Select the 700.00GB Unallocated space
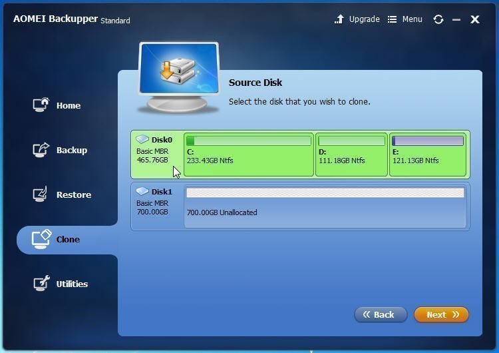Viewport: 499px width, 353px height. 325,206
